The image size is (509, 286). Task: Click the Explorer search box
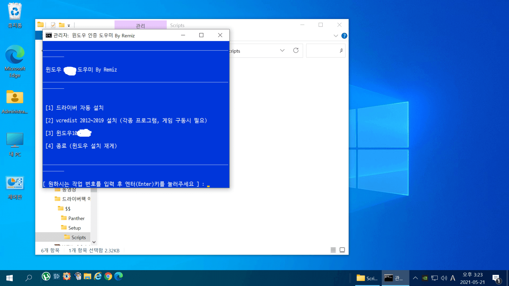325,51
